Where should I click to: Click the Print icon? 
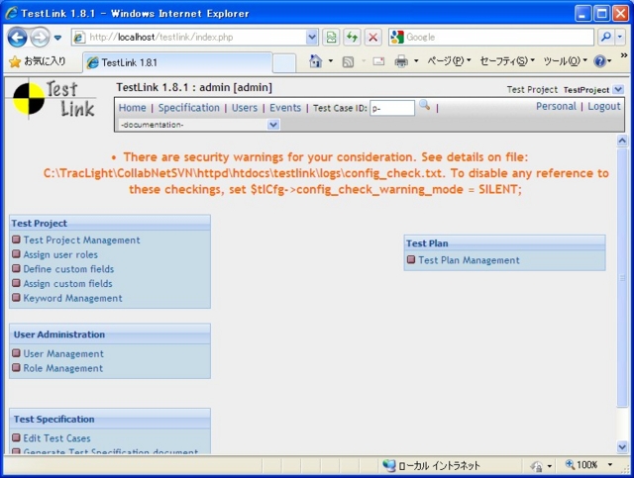(x=401, y=61)
